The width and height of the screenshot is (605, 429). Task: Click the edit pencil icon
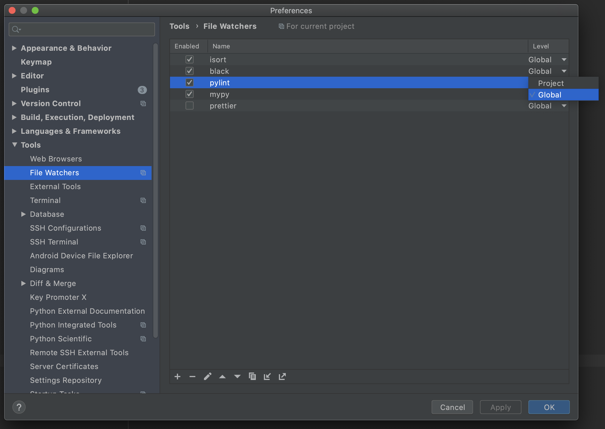207,377
